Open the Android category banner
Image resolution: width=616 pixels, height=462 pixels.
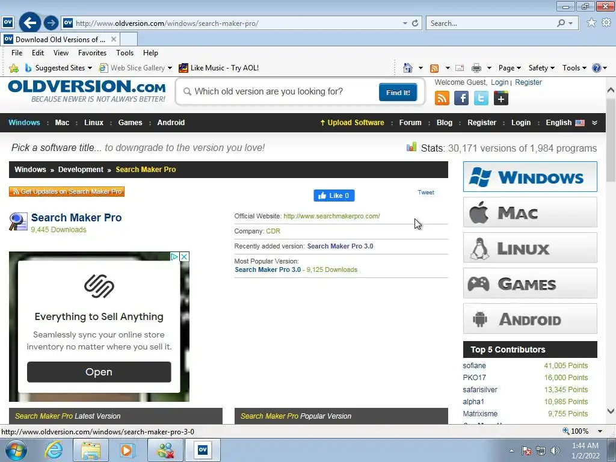(x=530, y=319)
